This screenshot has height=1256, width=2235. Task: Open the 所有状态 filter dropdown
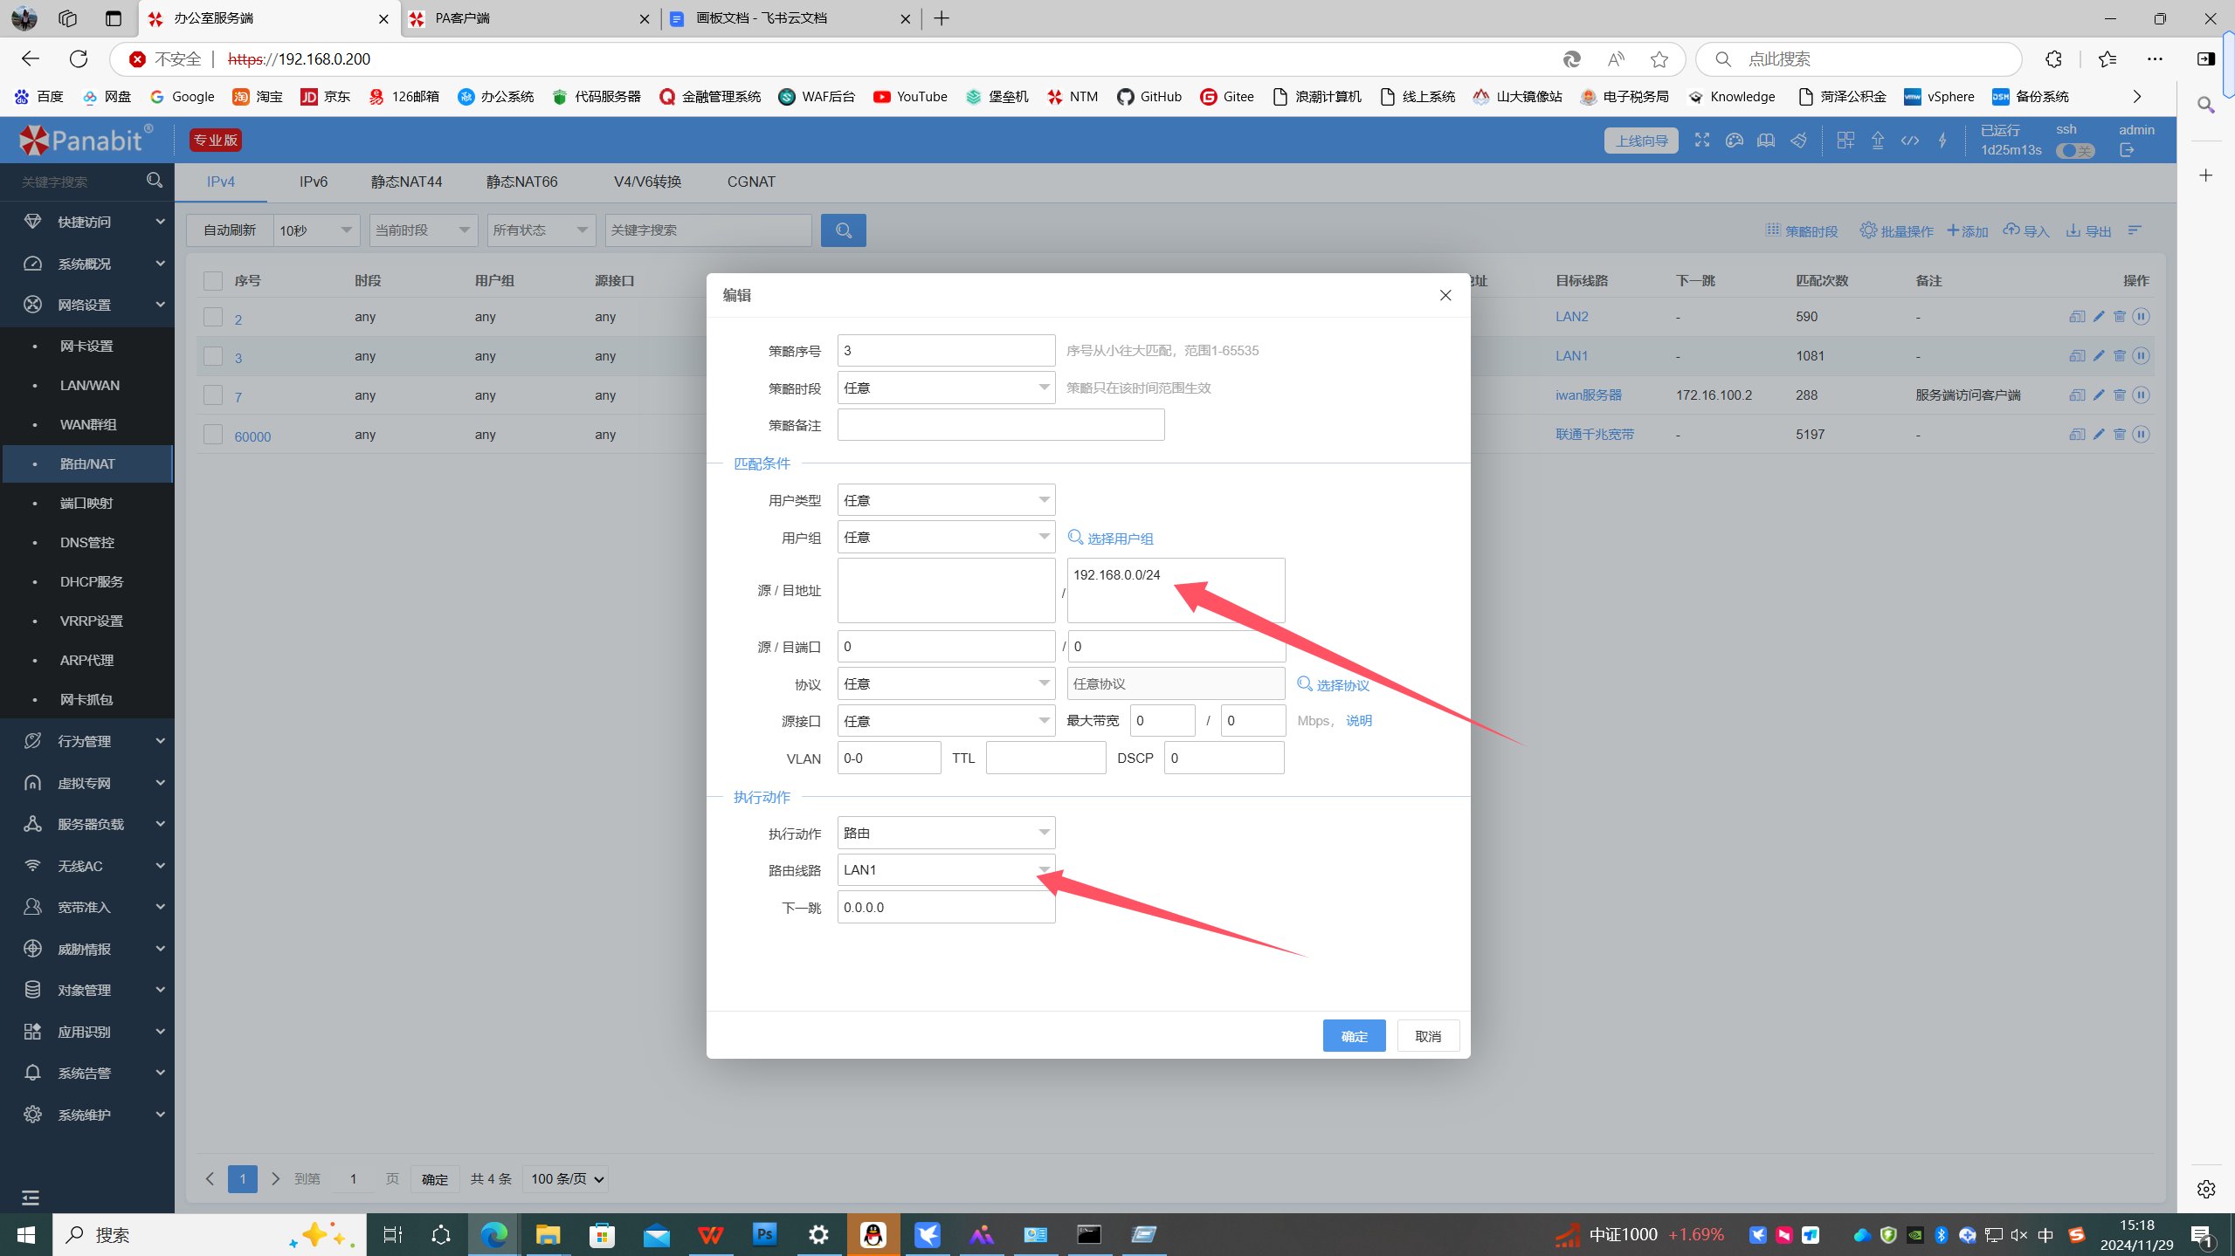pos(541,230)
